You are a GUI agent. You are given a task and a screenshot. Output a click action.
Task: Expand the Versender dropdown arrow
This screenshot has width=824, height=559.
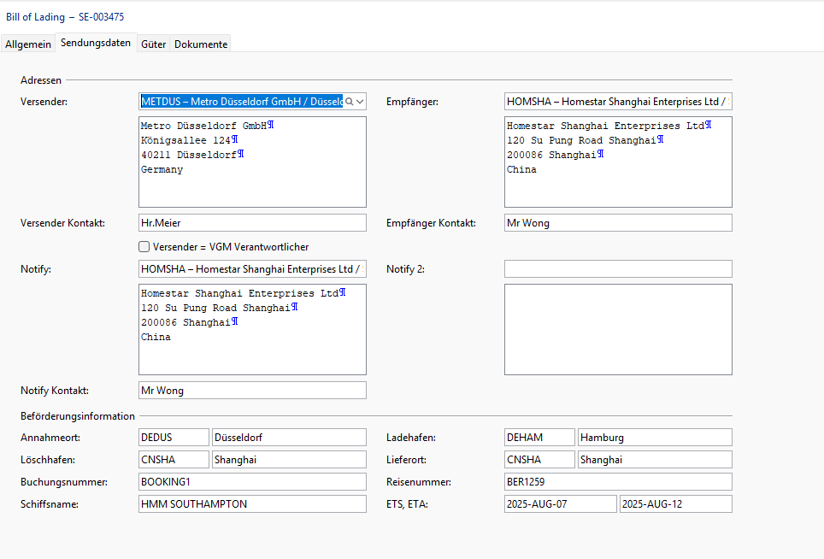click(x=360, y=102)
